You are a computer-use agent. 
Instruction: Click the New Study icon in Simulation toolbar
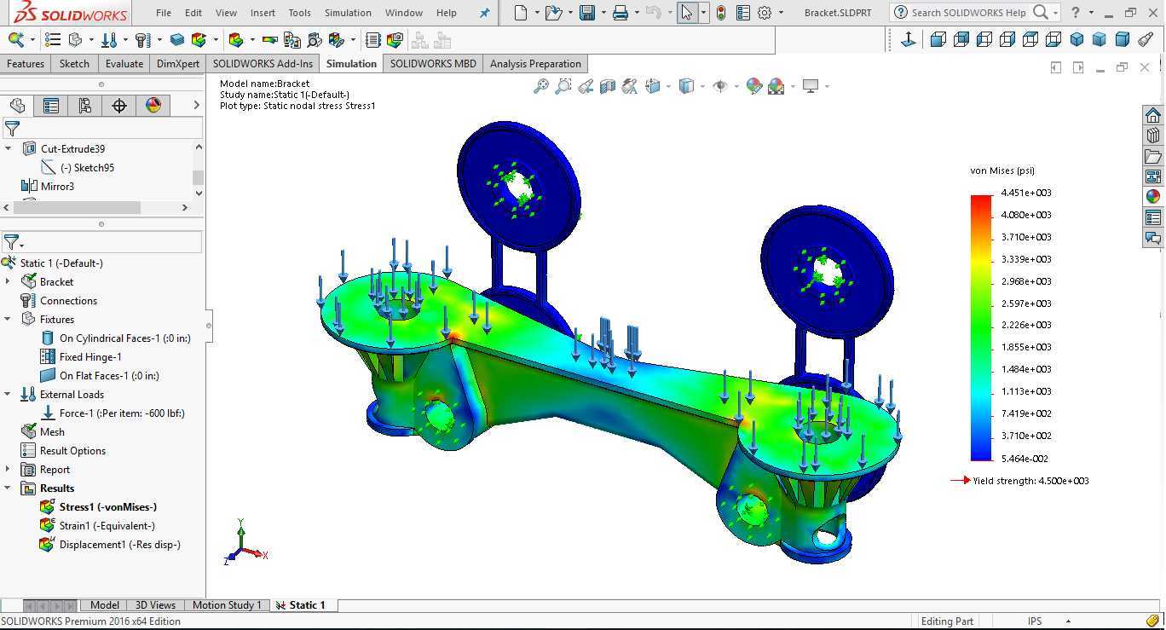(x=16, y=39)
